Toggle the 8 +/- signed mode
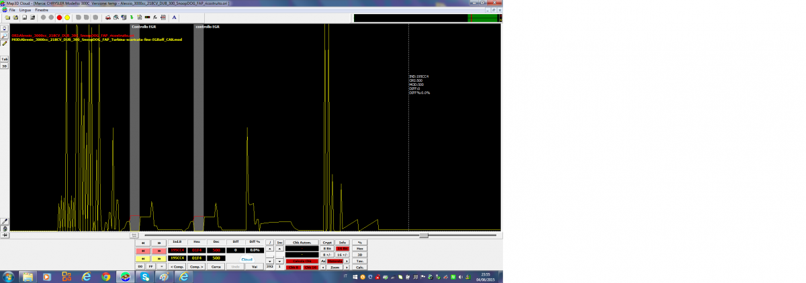This screenshot has height=283, width=806. click(327, 255)
